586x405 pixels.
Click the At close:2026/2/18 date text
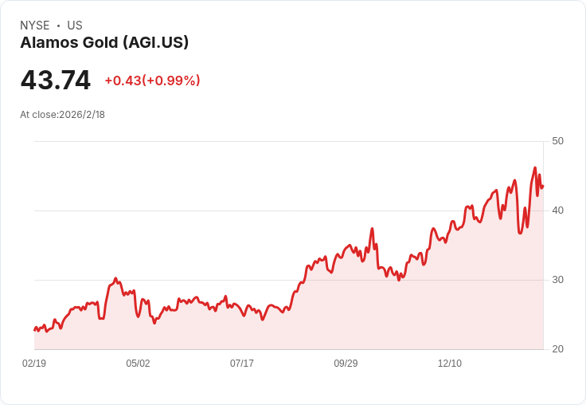tap(62, 115)
